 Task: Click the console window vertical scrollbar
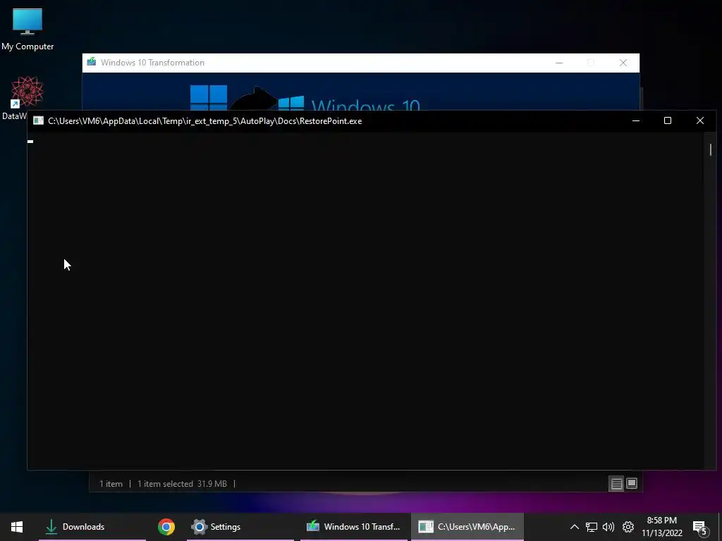[x=711, y=149]
